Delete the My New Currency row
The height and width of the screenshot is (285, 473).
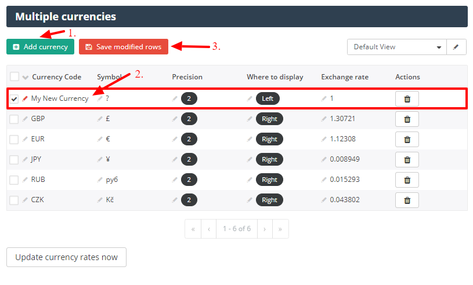[407, 98]
